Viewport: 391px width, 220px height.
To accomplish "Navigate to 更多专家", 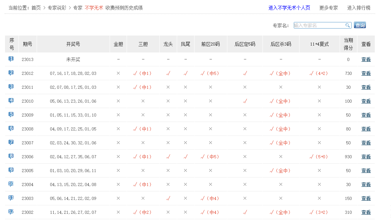I will pos(328,8).
